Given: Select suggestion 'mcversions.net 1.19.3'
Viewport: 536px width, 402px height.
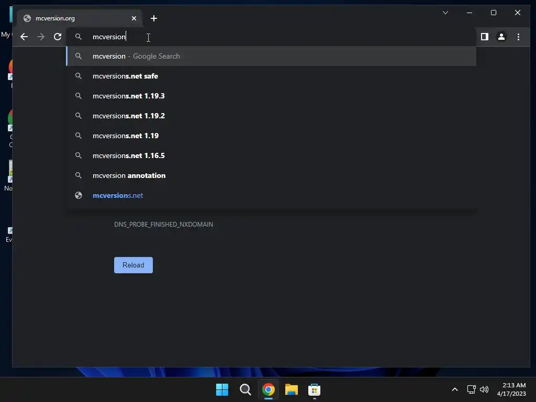Looking at the screenshot, I should pos(271,96).
